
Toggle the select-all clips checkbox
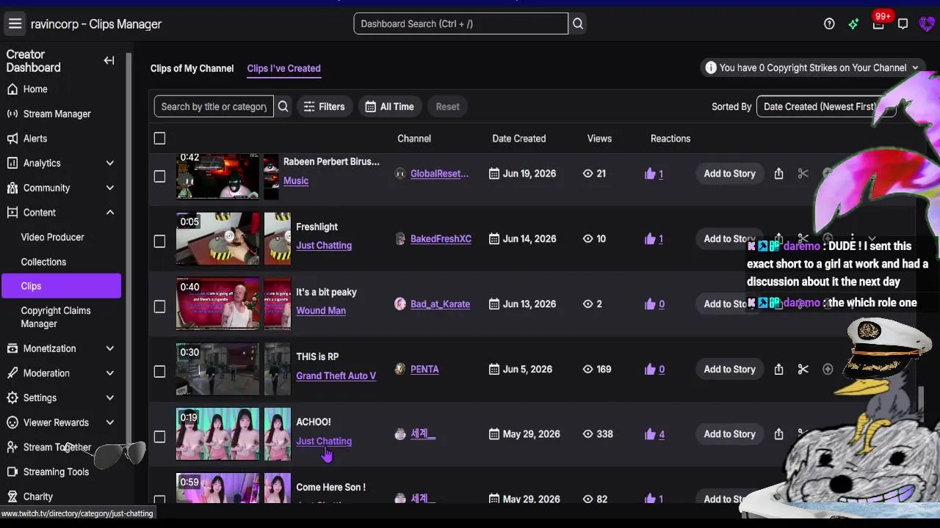[159, 139]
